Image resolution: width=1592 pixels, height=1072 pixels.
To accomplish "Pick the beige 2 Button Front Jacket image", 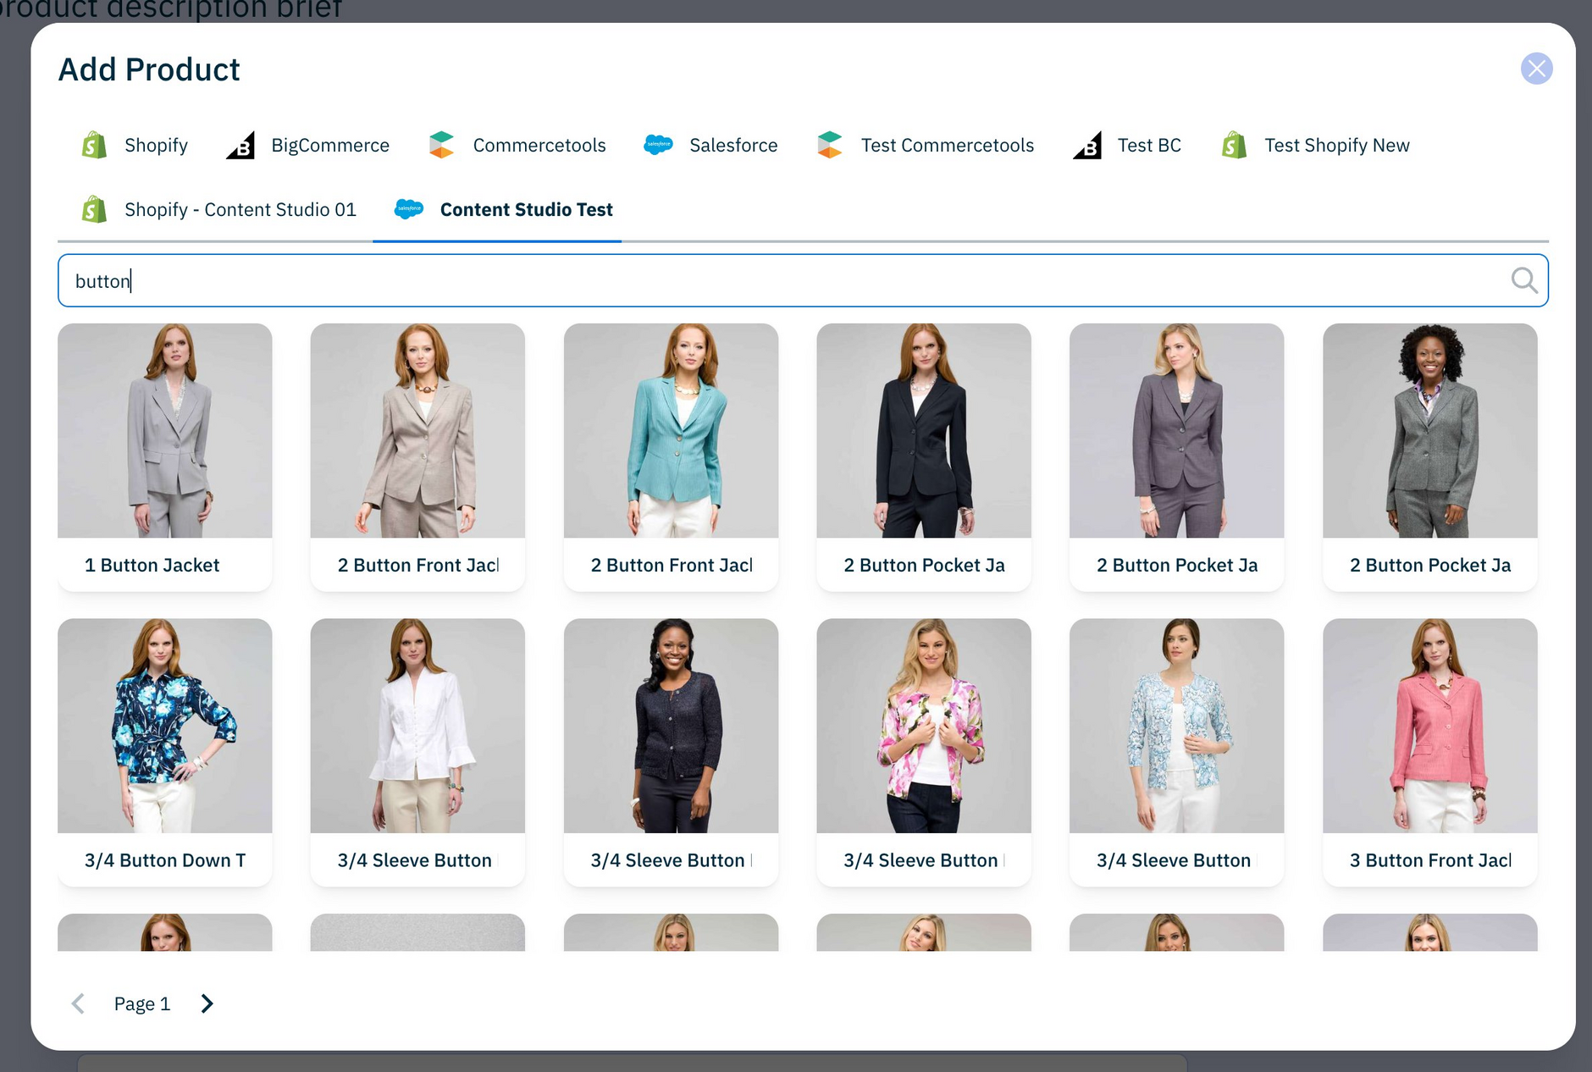I will [x=417, y=430].
